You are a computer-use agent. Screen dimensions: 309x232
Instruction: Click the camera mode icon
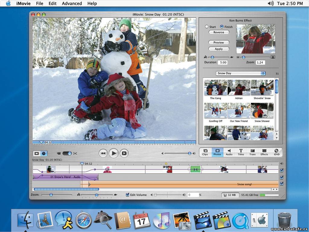[x=59, y=153]
